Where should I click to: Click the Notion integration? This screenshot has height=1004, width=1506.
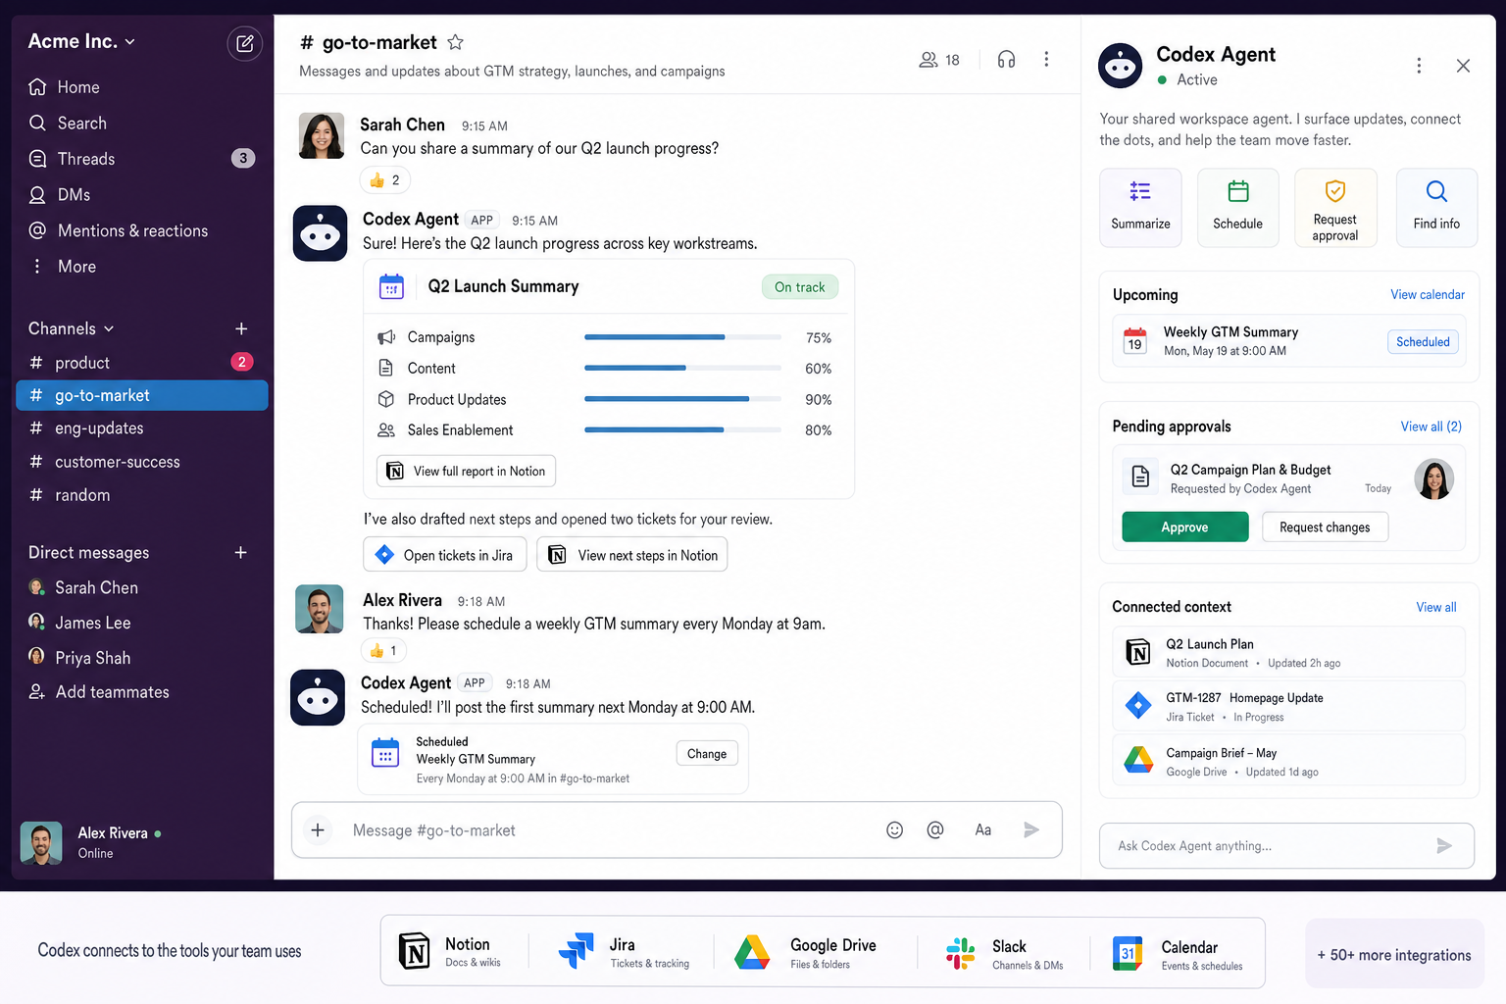(x=450, y=952)
